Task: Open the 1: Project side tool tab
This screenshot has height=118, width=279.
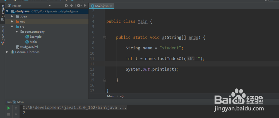Action: 3,13
